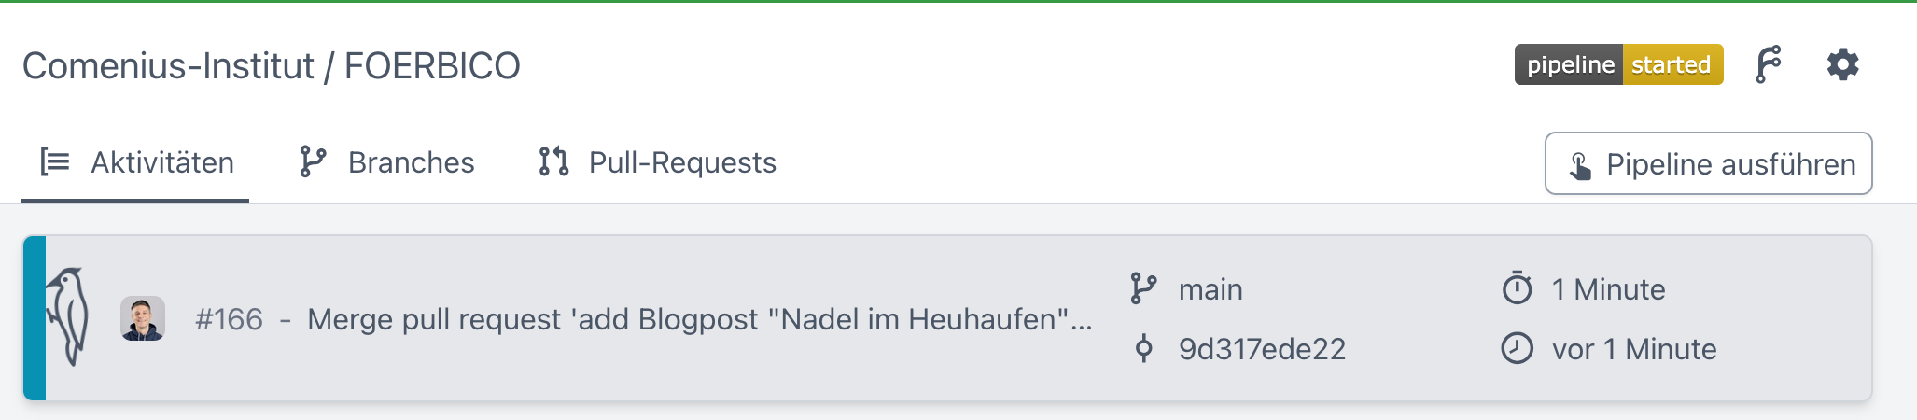The width and height of the screenshot is (1917, 420).
Task: Click the Forgejo forge link icon
Action: coord(1768,65)
